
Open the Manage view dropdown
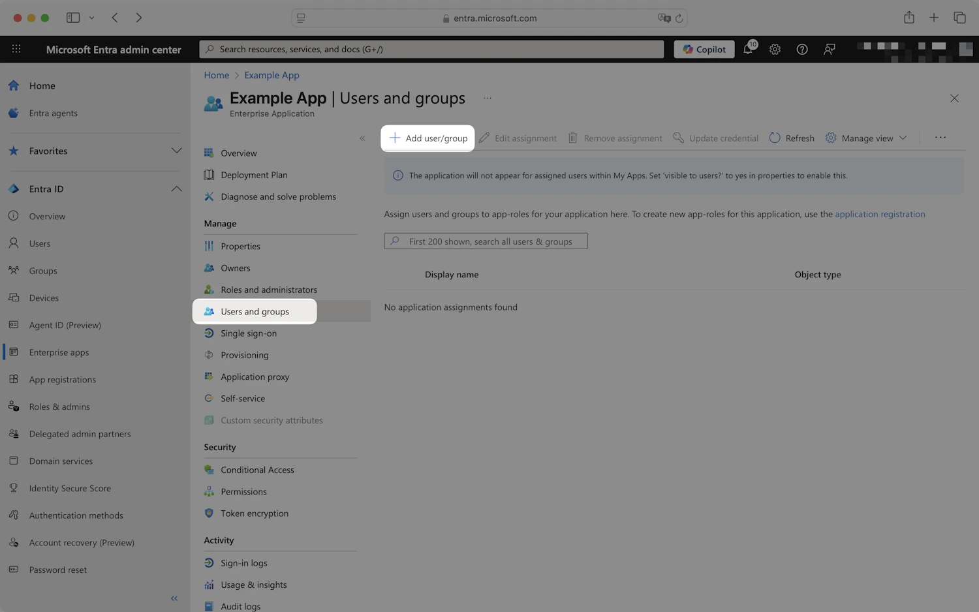[866, 138]
